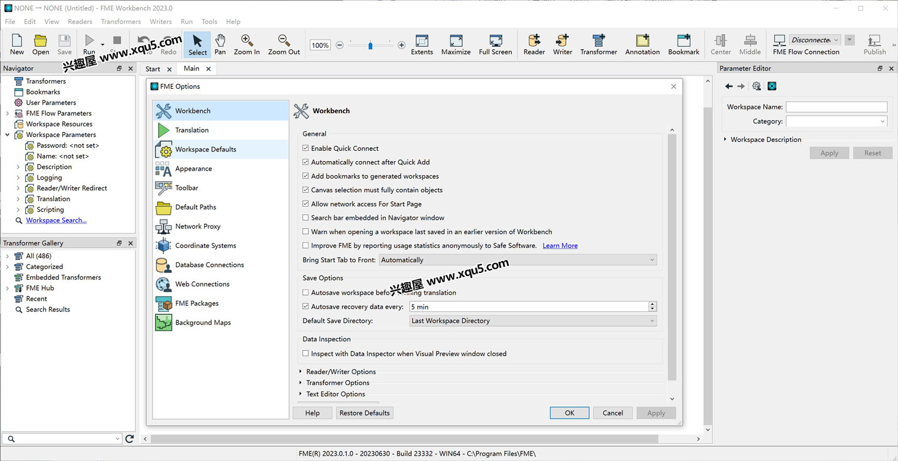
Task: Click the New workspace toolbar icon
Action: coord(17,41)
